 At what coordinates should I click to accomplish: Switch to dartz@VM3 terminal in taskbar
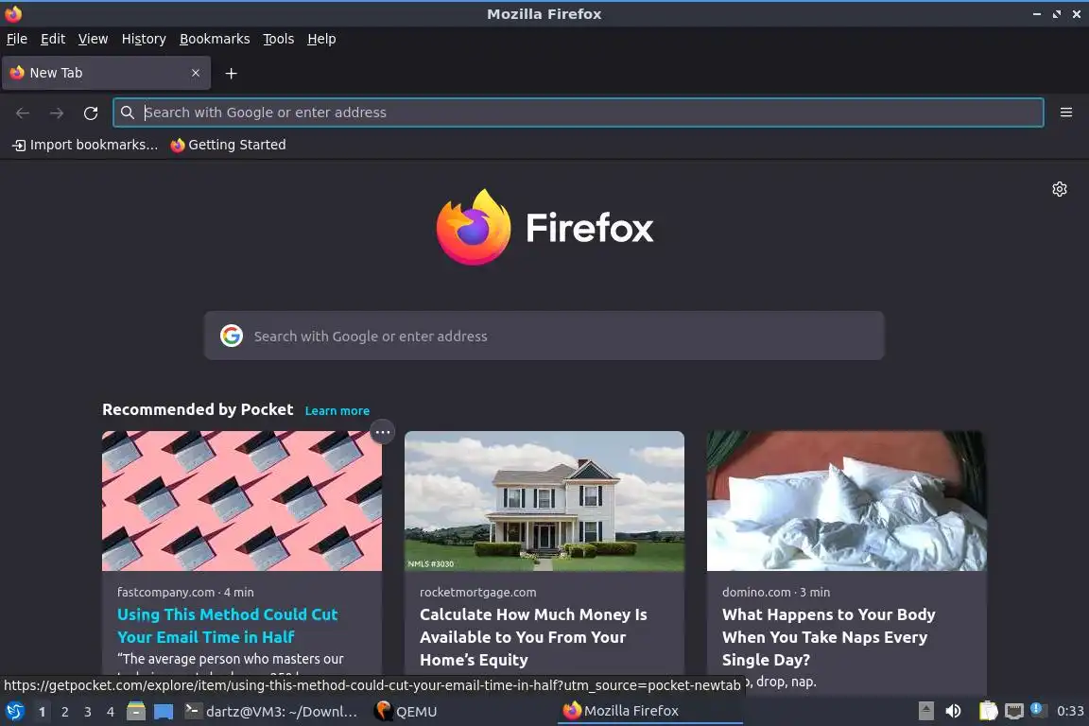[271, 712]
